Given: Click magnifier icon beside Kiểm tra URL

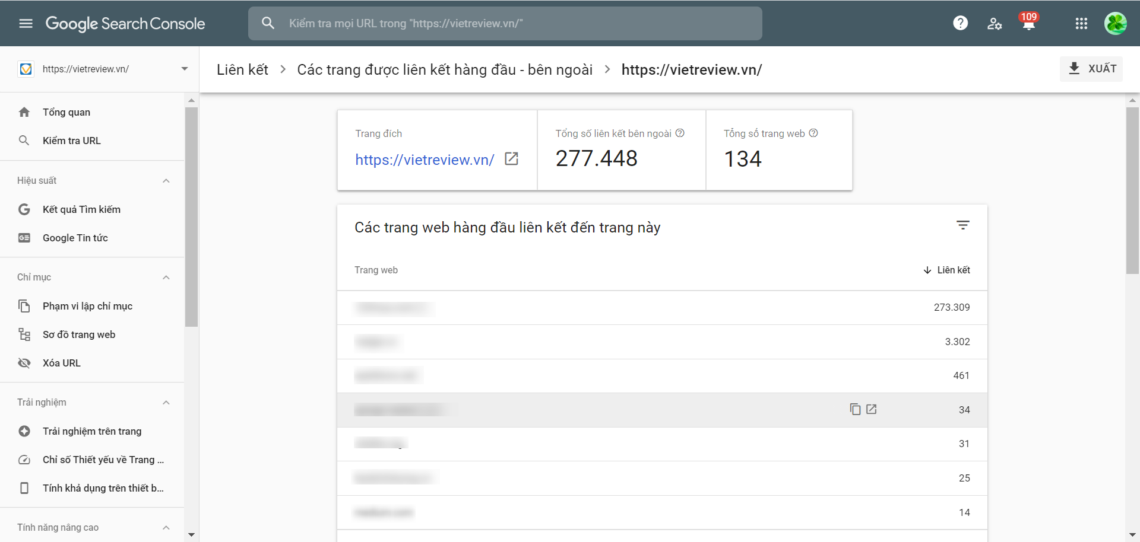Looking at the screenshot, I should pyautogui.click(x=24, y=141).
